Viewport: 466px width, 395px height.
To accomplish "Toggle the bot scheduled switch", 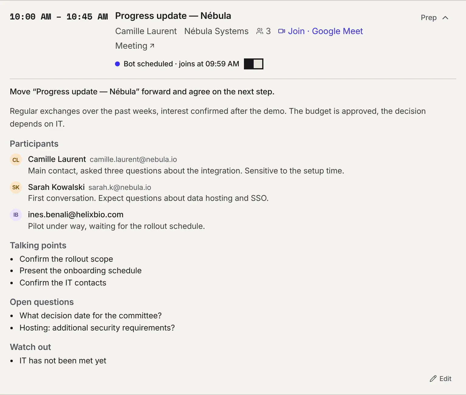I will [254, 64].
